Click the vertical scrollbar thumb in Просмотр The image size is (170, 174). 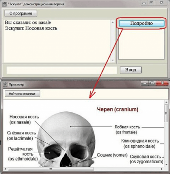point(166,114)
